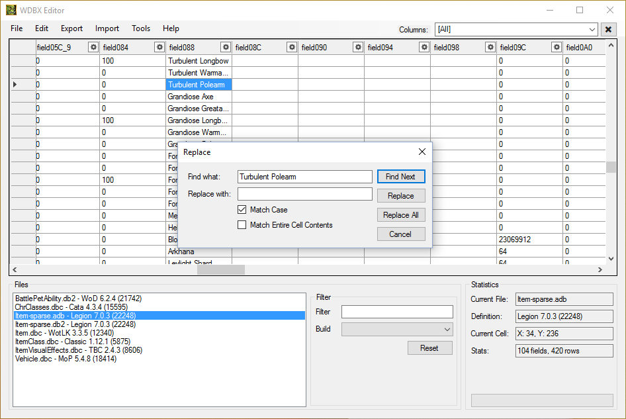
Task: Open field08C column settings gear
Action: [x=292, y=47]
